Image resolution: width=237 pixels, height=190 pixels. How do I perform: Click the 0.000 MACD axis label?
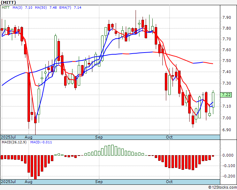228,155
